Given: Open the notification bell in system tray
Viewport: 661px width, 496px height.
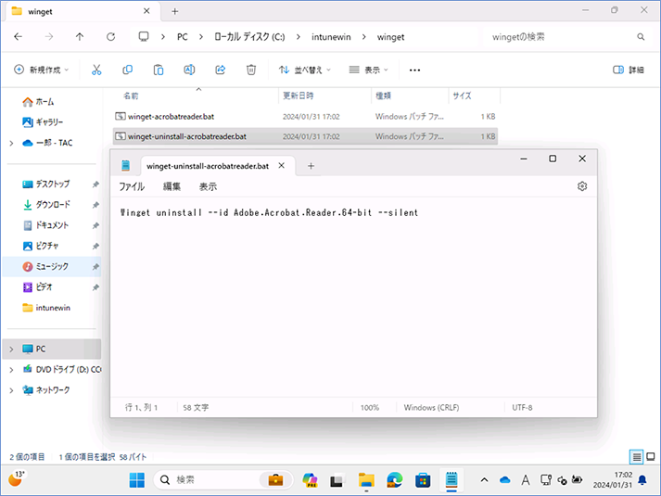Looking at the screenshot, I should pyautogui.click(x=642, y=480).
